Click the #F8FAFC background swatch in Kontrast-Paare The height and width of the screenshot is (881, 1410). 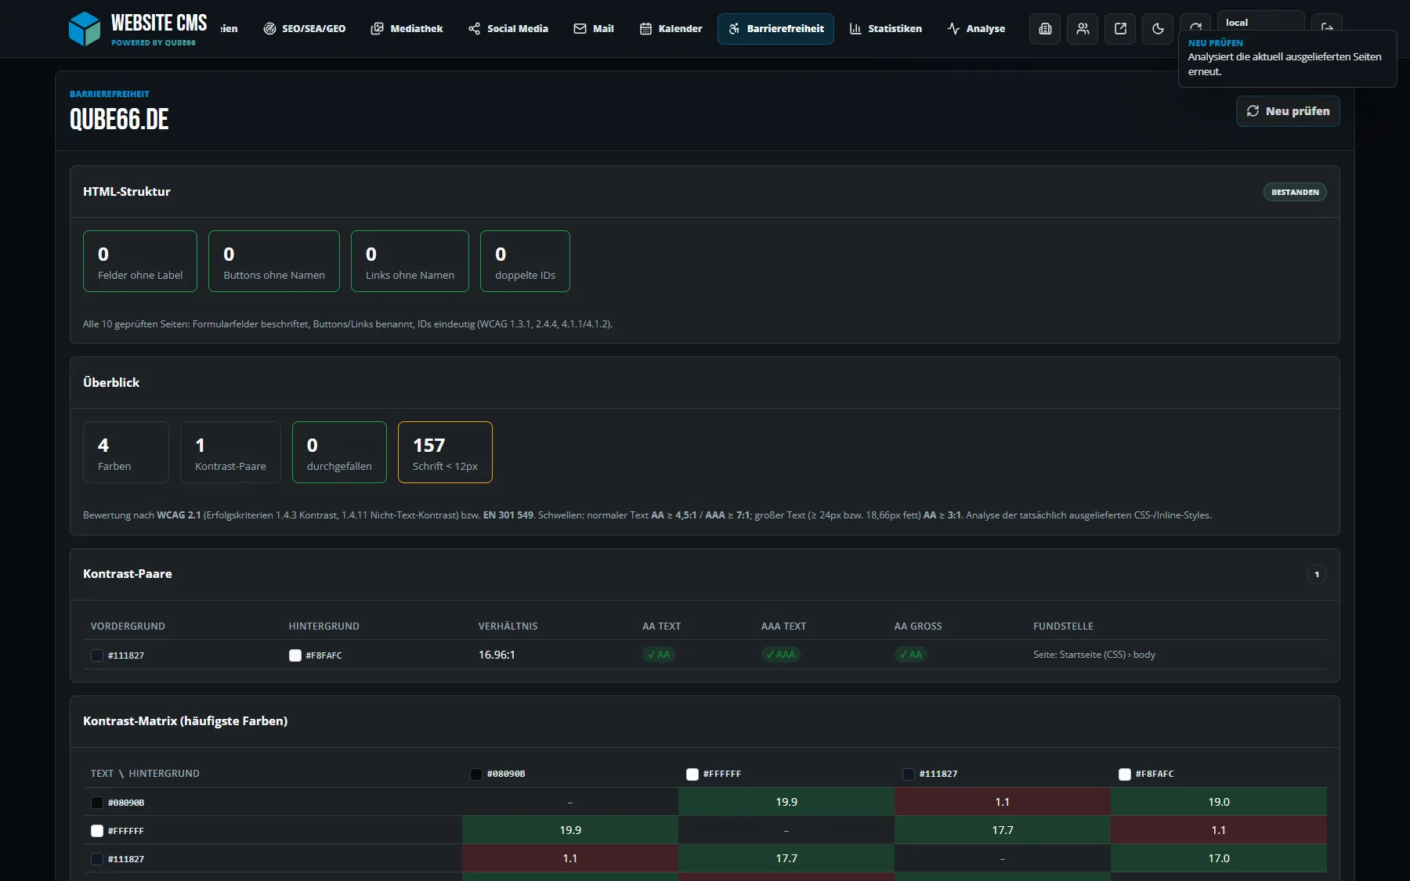click(295, 655)
